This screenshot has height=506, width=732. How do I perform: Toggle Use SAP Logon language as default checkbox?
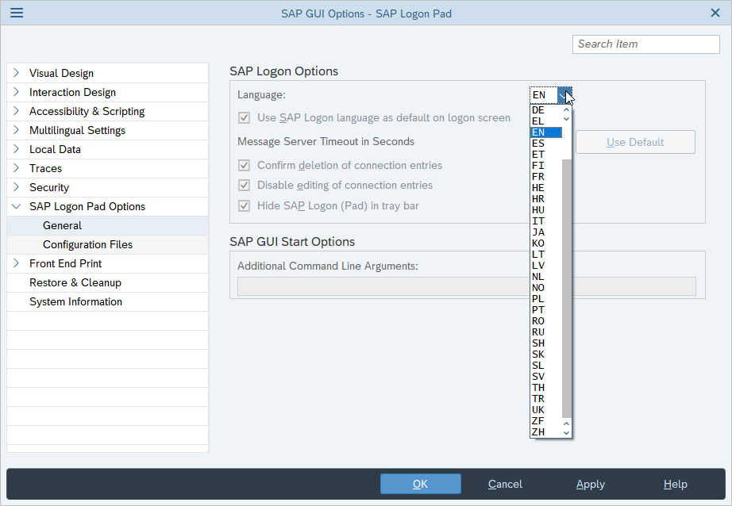click(245, 117)
